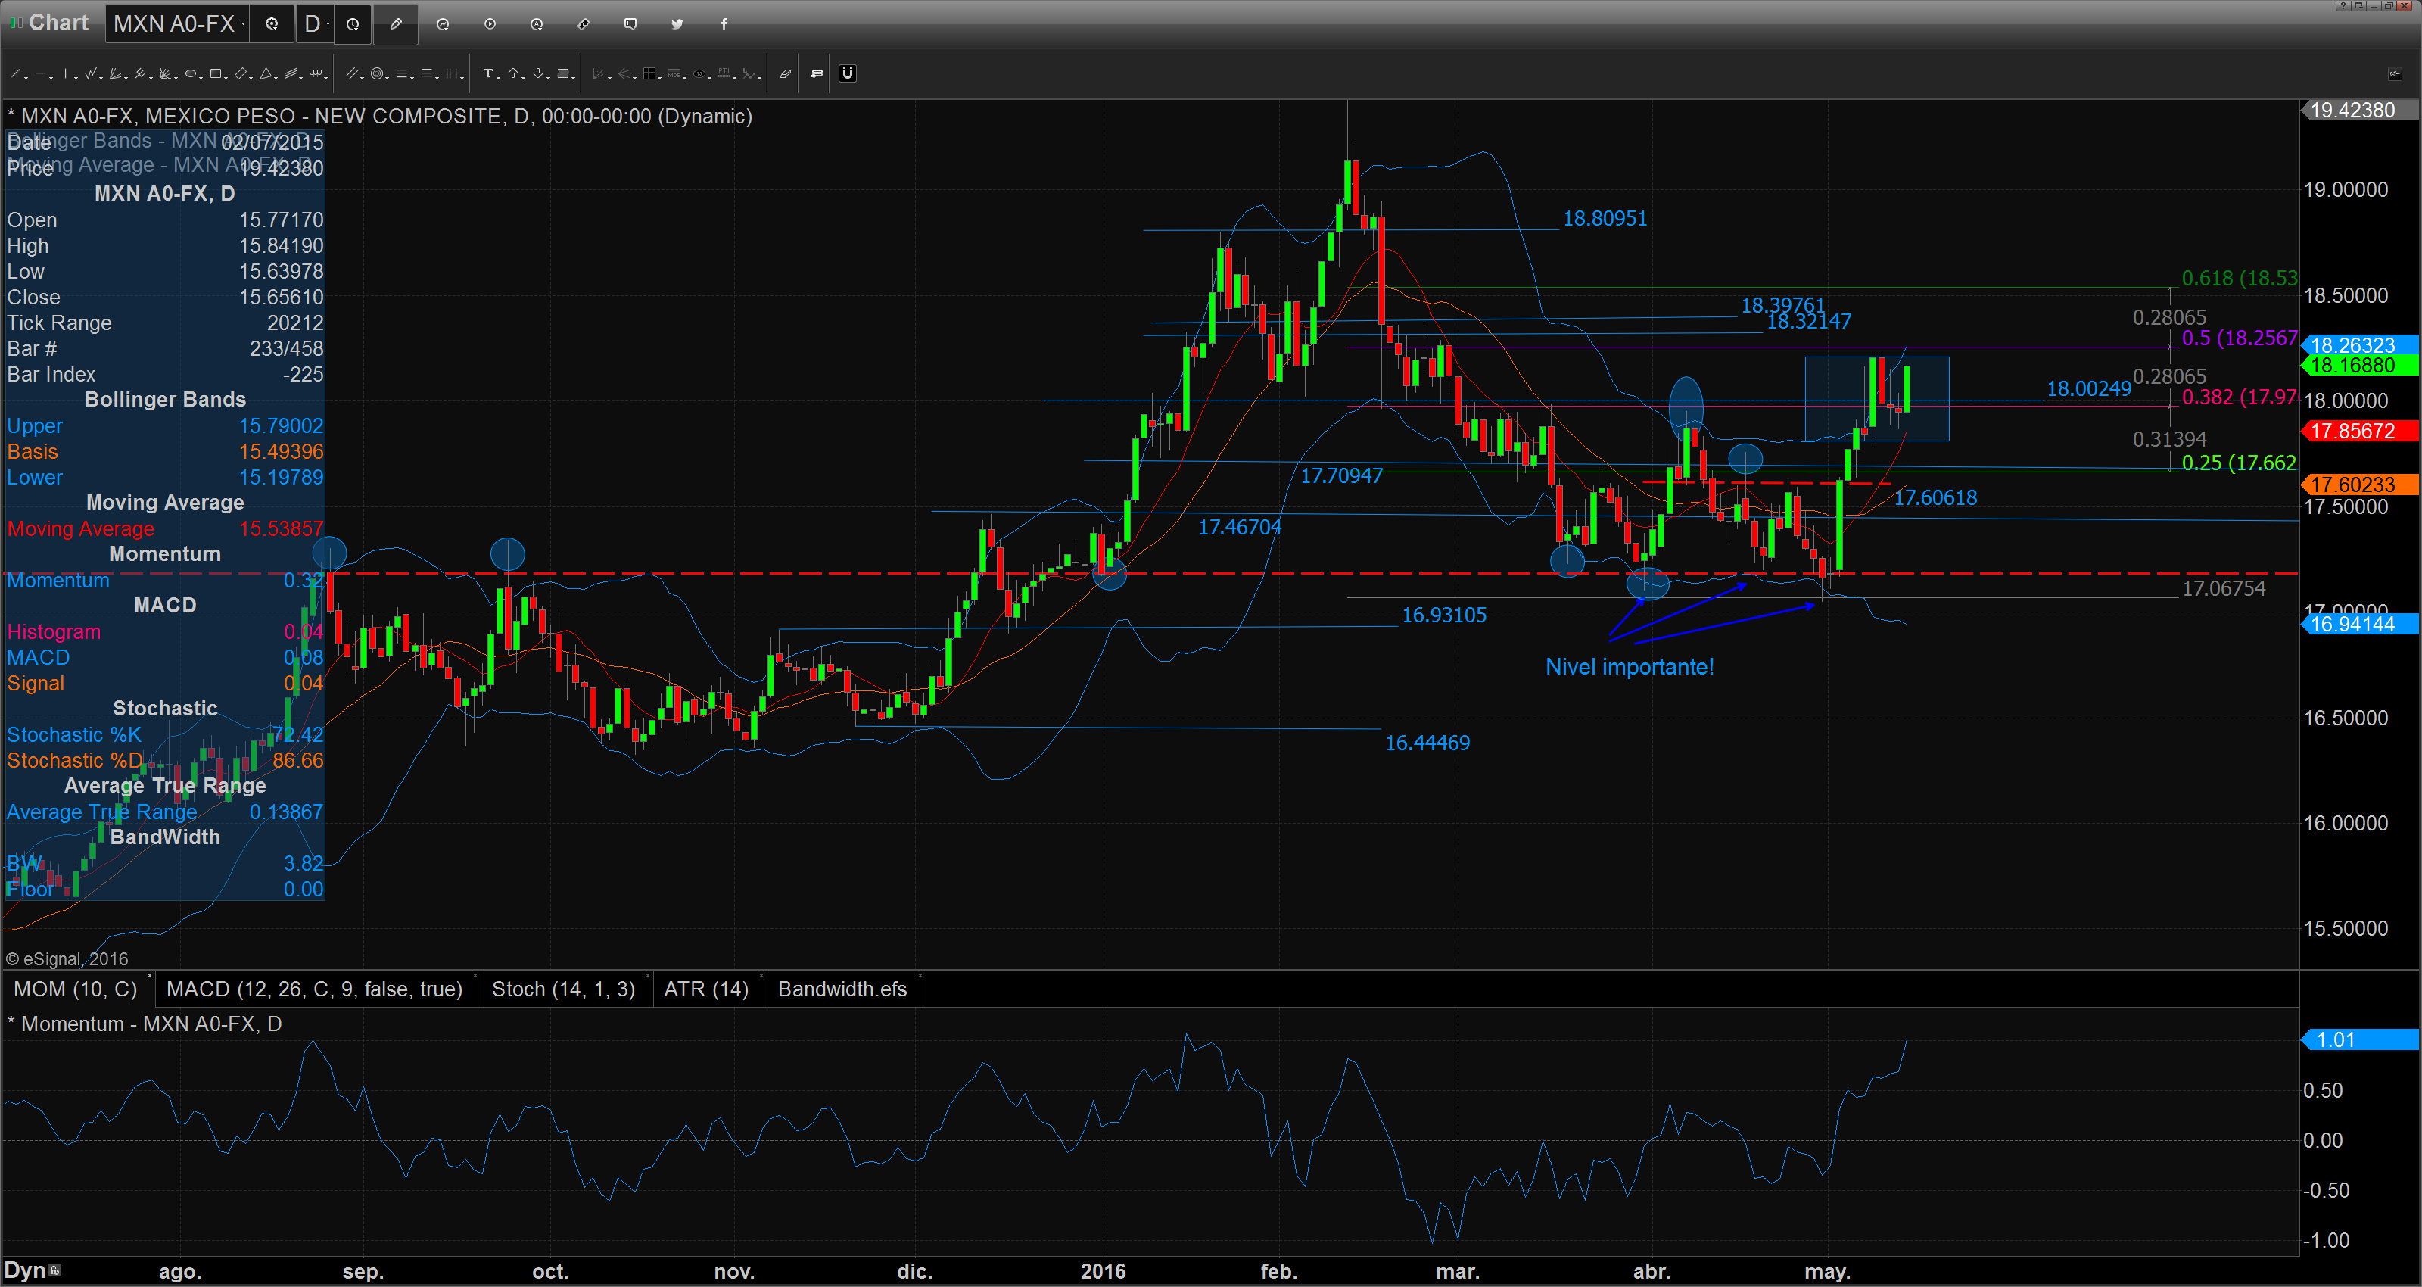Select the Fibonacci time zones tool
The height and width of the screenshot is (1287, 2422).
(x=451, y=73)
